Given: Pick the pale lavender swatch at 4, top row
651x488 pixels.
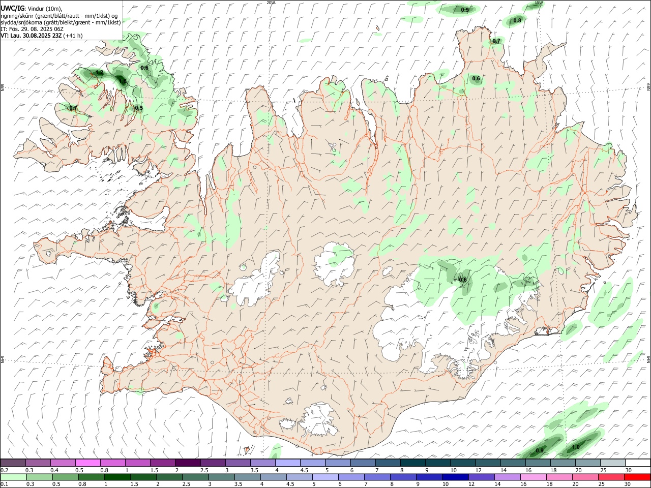Looking at the screenshot, I should (287, 463).
